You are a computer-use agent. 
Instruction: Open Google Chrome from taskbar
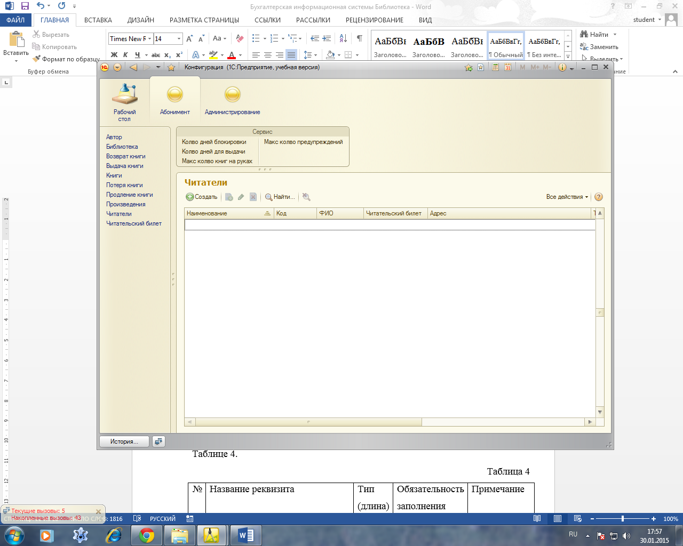click(x=147, y=535)
